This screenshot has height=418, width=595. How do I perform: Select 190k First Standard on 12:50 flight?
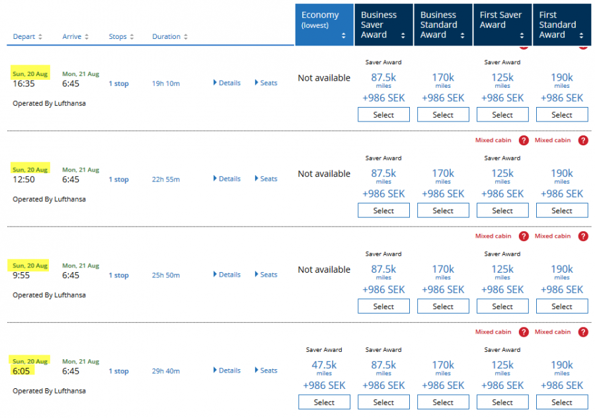(x=562, y=211)
